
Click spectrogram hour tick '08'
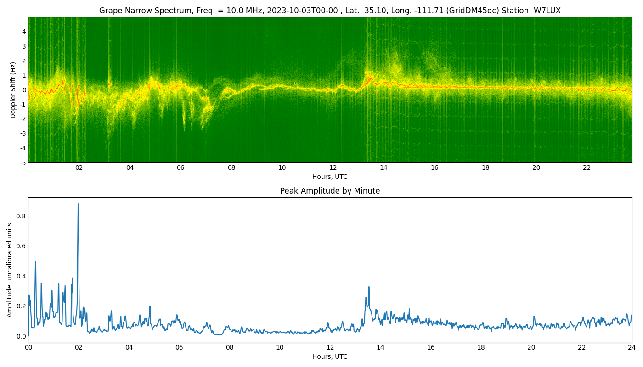pyautogui.click(x=231, y=168)
